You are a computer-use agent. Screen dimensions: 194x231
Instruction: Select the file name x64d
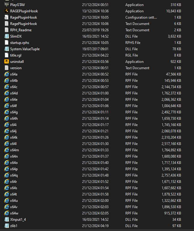pos(14,93)
